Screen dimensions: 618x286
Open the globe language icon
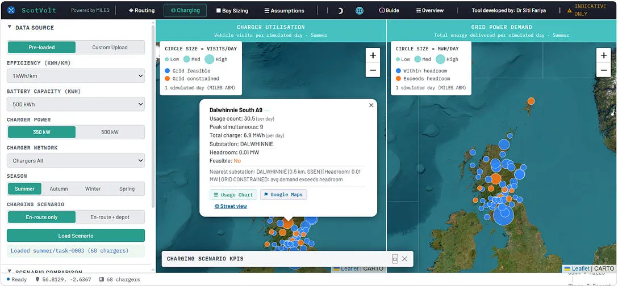pyautogui.click(x=360, y=11)
